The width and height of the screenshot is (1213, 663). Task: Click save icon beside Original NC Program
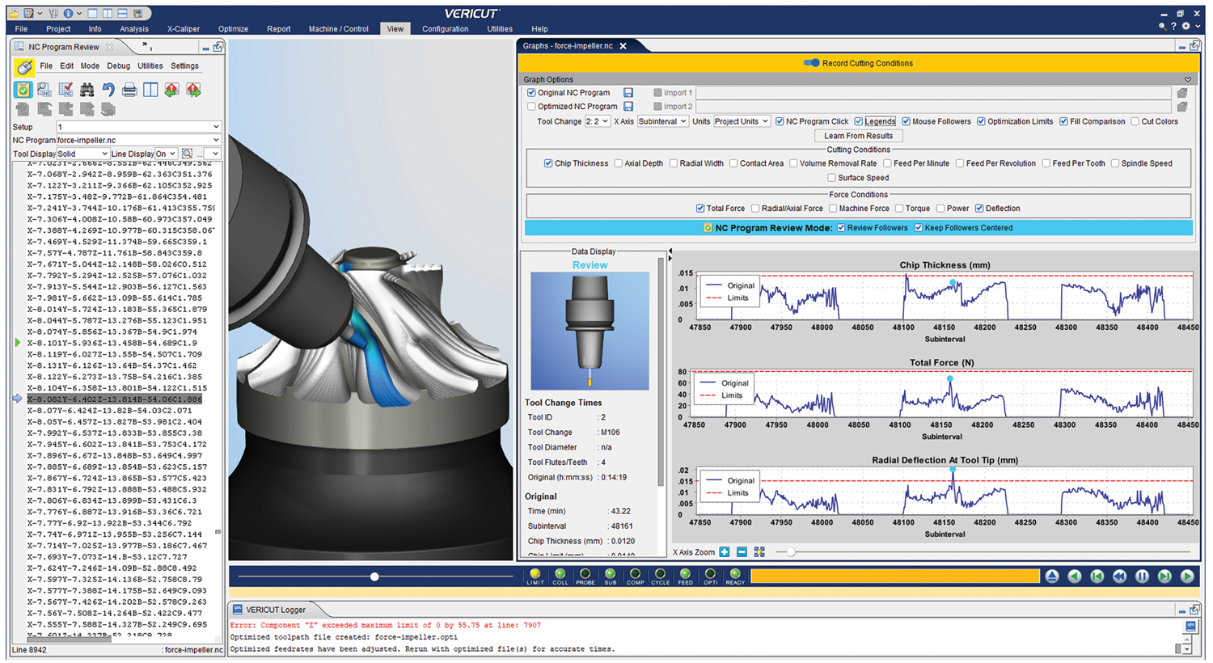point(628,93)
